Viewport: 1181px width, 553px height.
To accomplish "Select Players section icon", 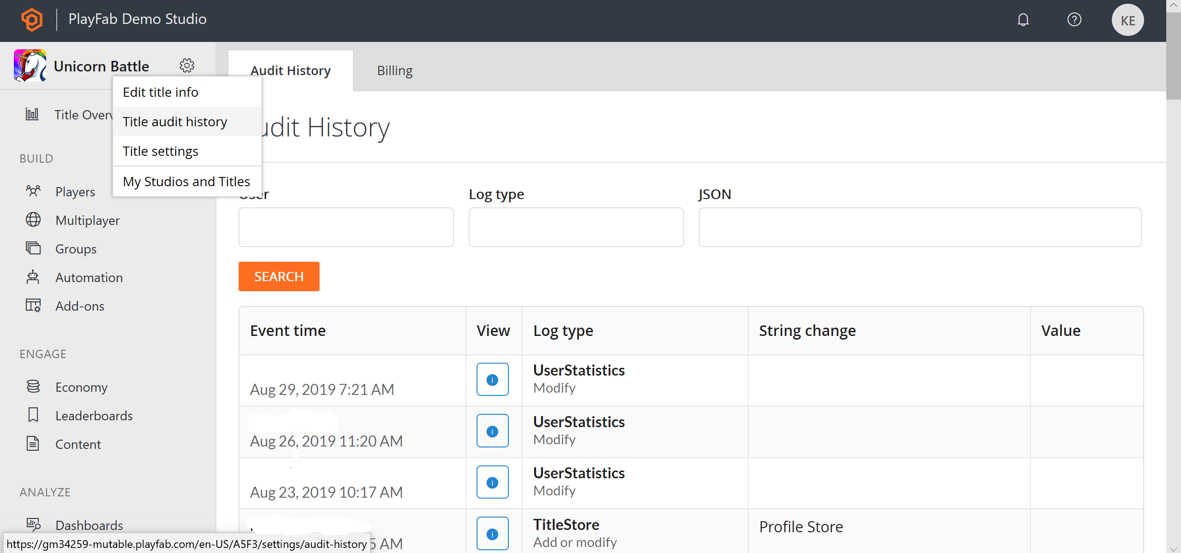I will pyautogui.click(x=32, y=191).
